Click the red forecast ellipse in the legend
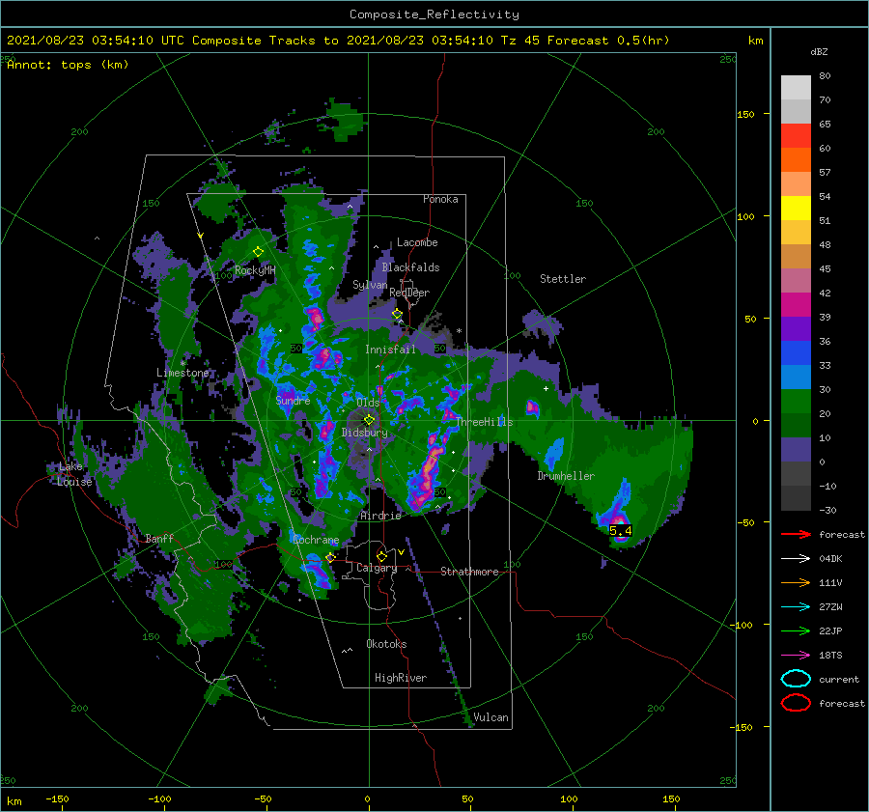Viewport: 869px width, 812px height. (796, 703)
